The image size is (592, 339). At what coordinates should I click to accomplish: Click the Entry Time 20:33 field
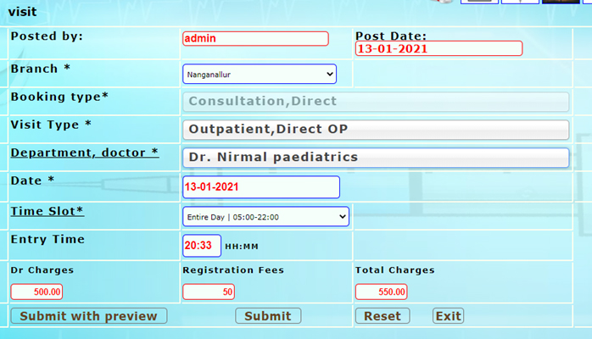tap(202, 246)
